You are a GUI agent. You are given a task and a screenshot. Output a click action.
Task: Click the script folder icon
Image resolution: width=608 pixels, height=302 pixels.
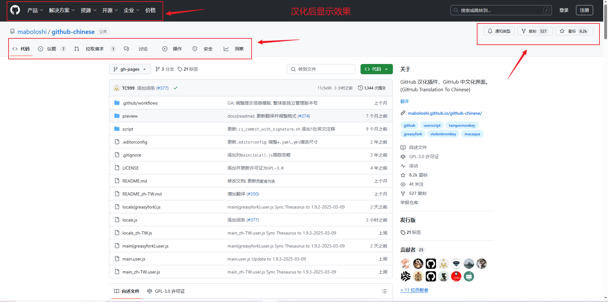click(x=117, y=129)
